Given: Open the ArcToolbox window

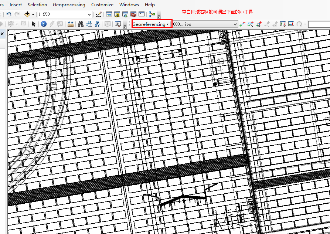Looking at the screenshot, I should click(x=133, y=14).
